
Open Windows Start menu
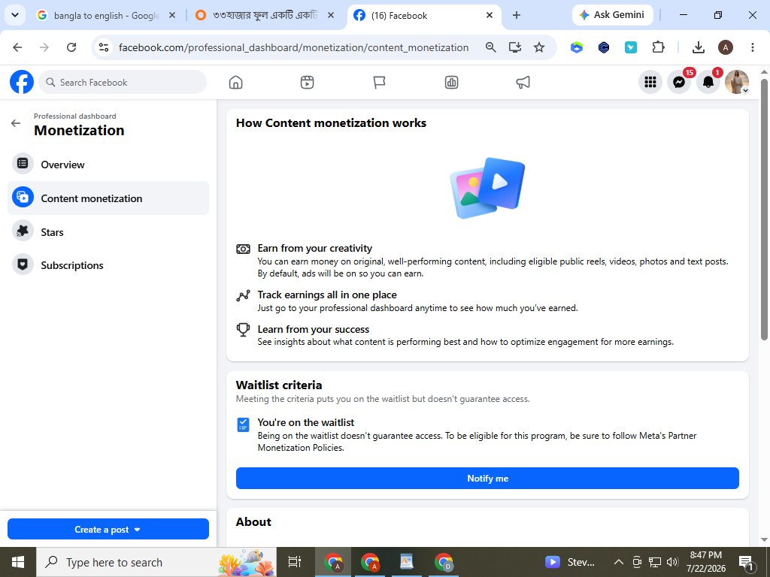[18, 562]
